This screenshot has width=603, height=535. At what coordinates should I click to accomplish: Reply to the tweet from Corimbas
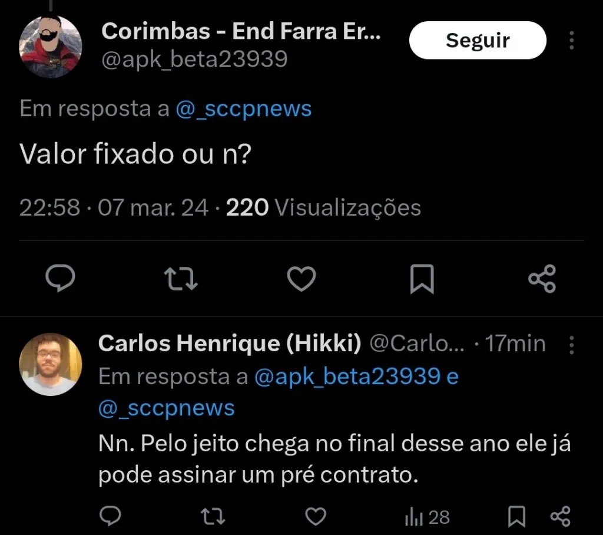point(61,279)
